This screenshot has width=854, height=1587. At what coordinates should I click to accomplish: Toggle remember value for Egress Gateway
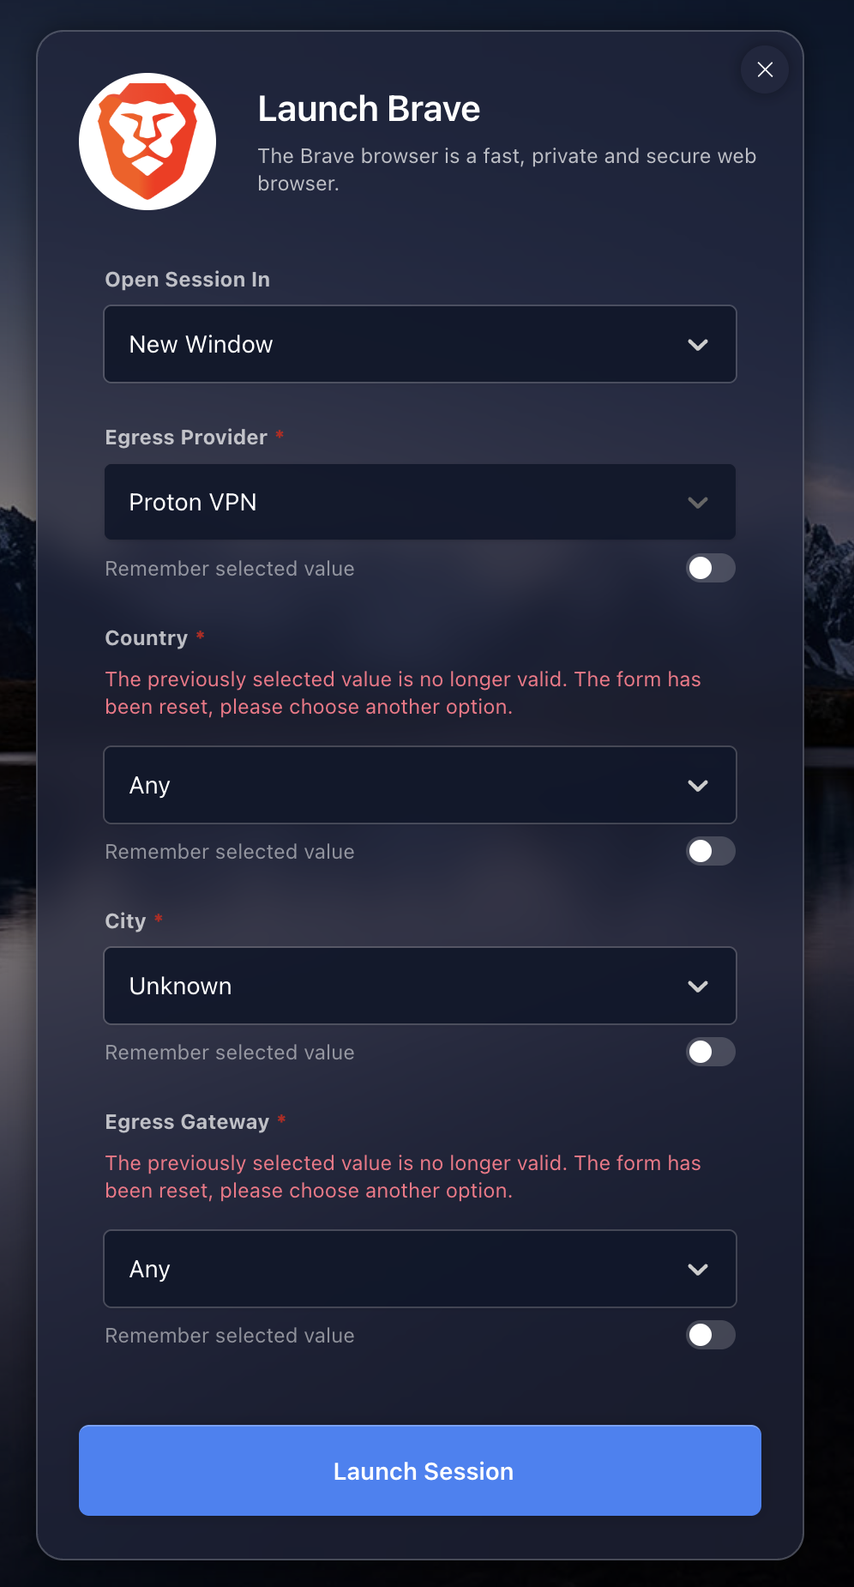point(710,1335)
